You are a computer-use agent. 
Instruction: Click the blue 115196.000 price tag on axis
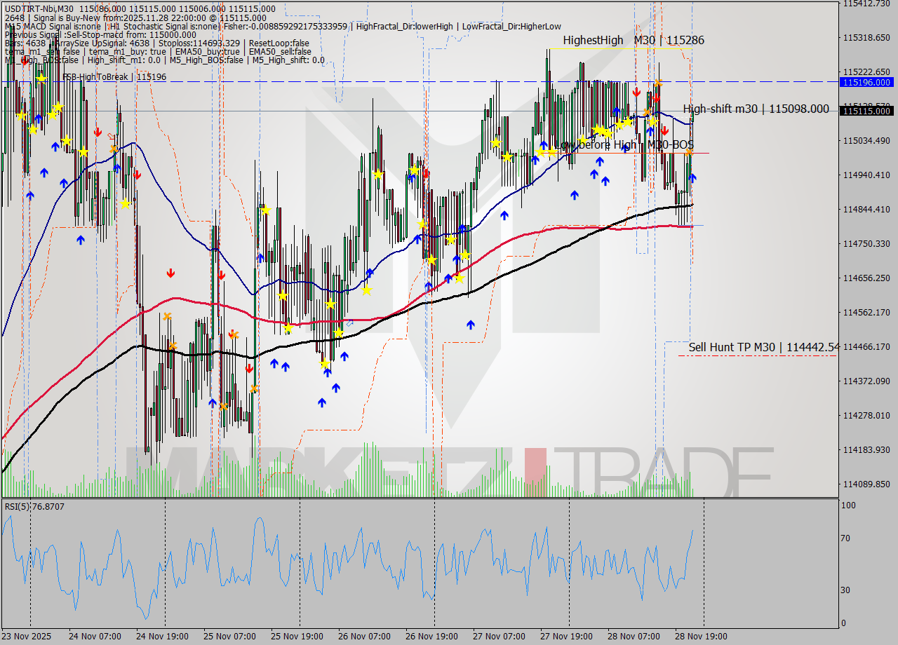click(868, 83)
